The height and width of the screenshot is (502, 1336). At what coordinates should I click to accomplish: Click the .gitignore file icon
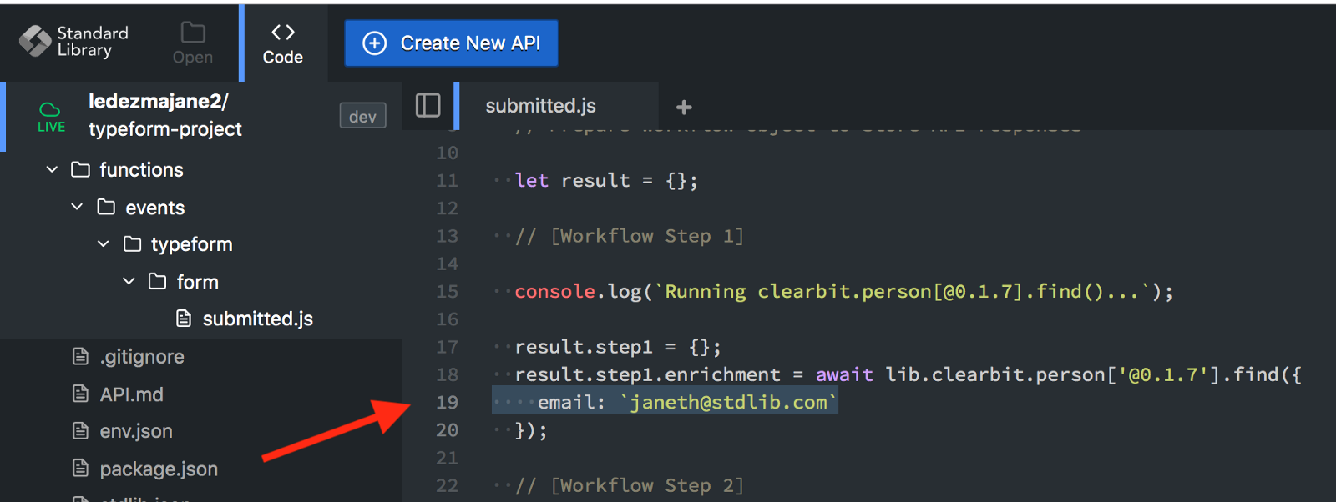coord(81,357)
